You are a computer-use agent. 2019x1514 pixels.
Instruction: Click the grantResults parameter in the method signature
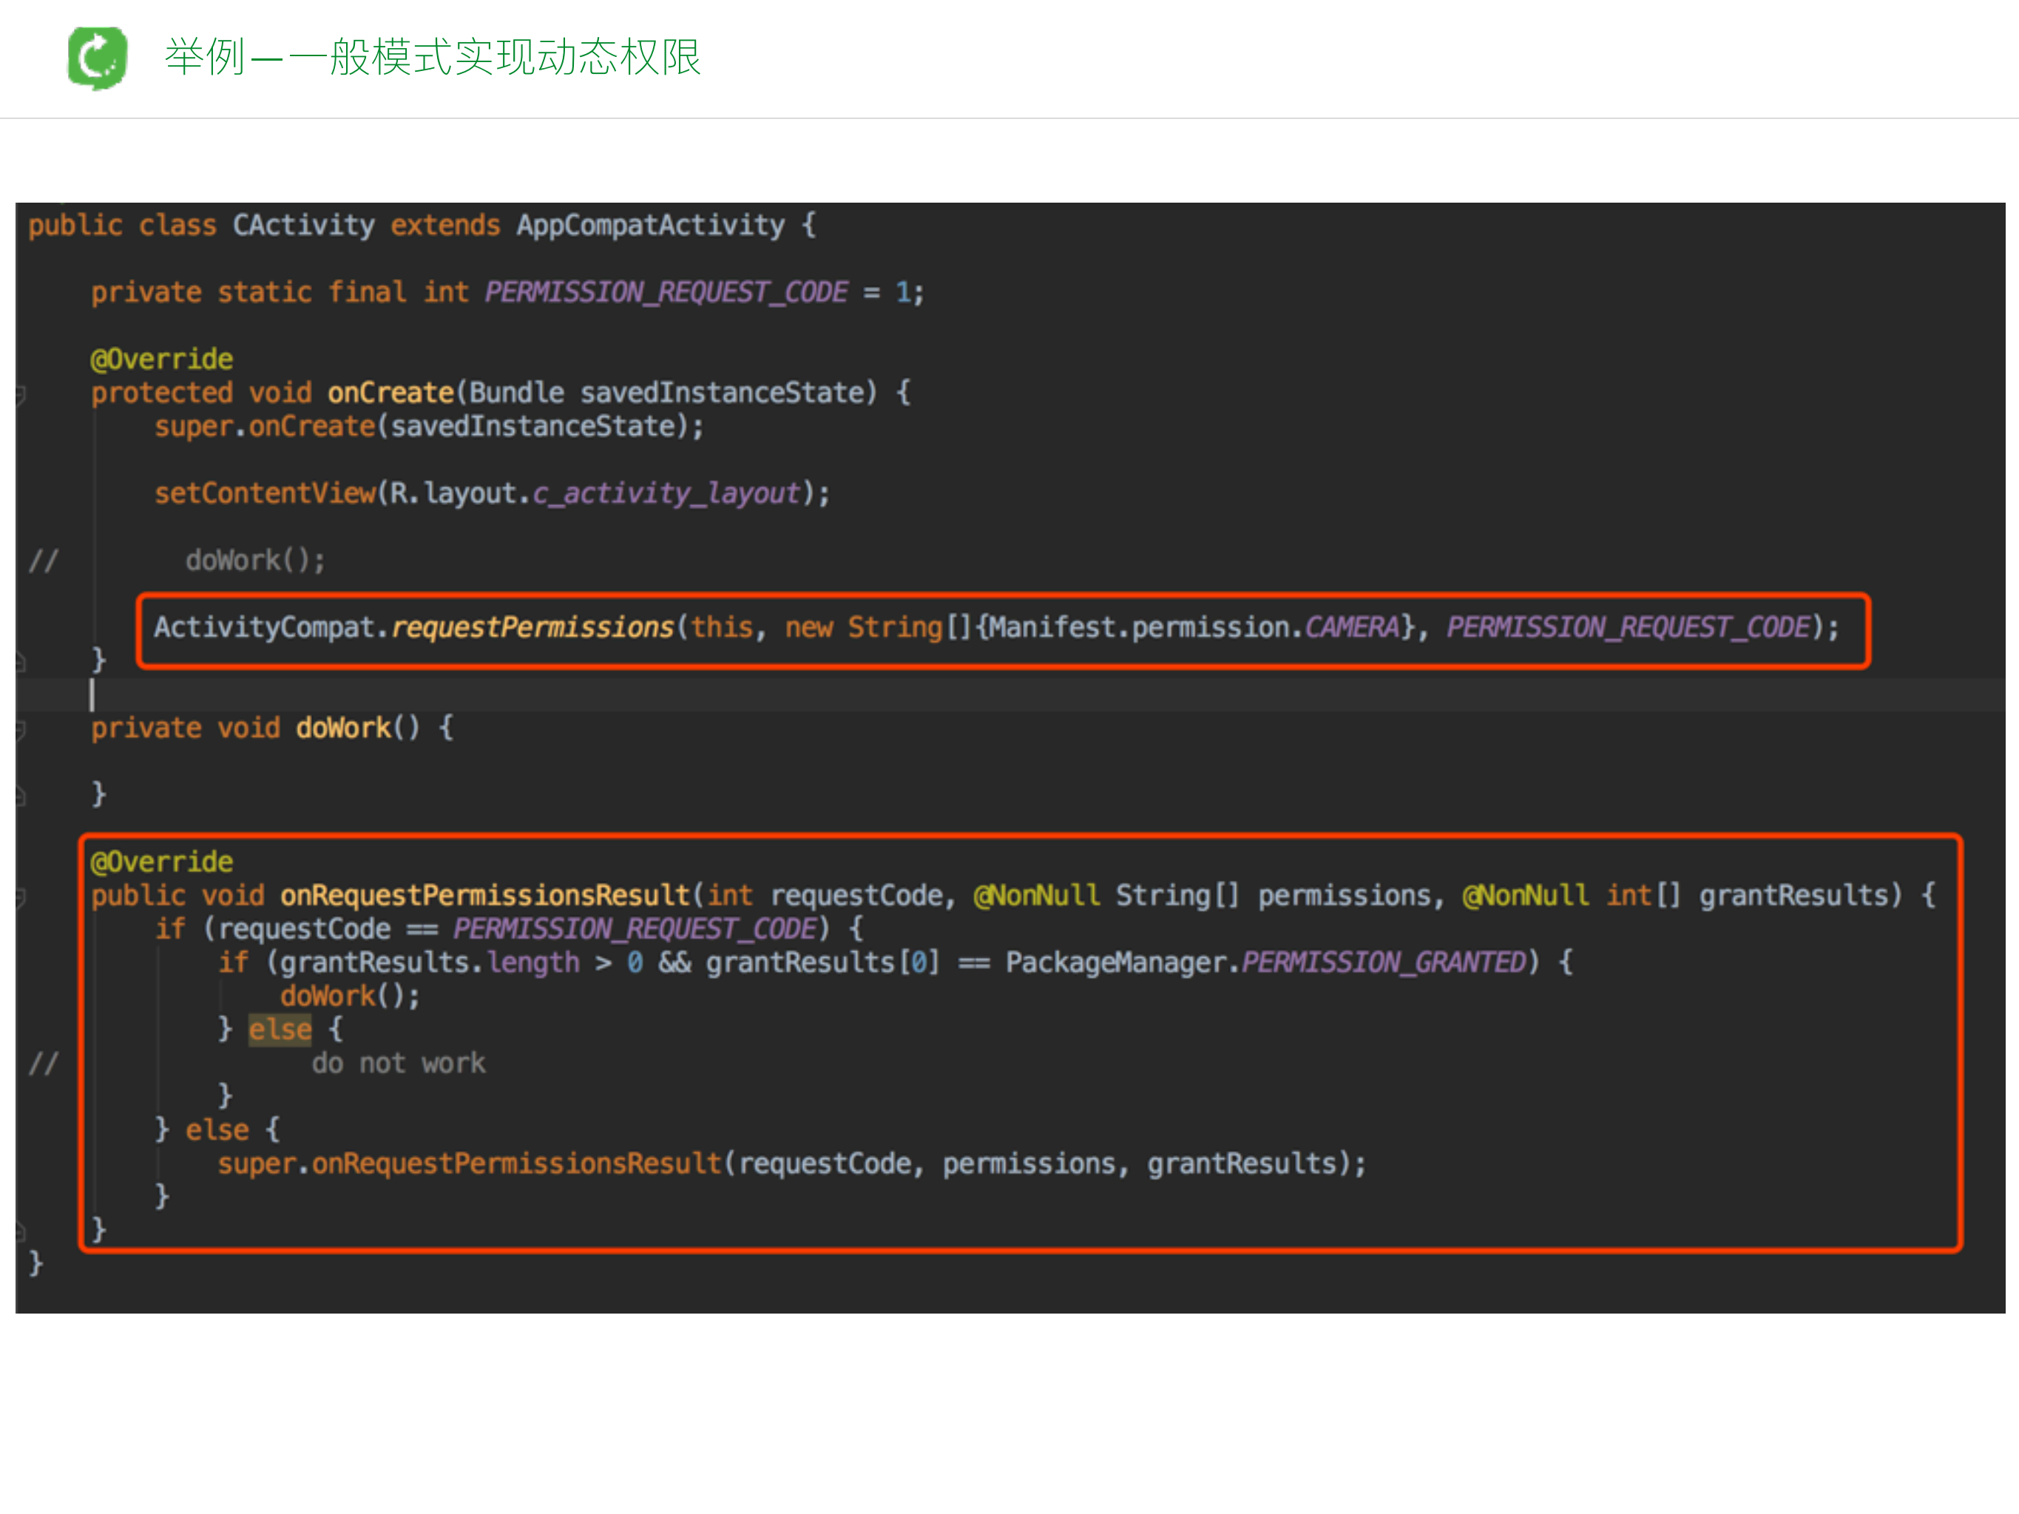click(x=1796, y=895)
